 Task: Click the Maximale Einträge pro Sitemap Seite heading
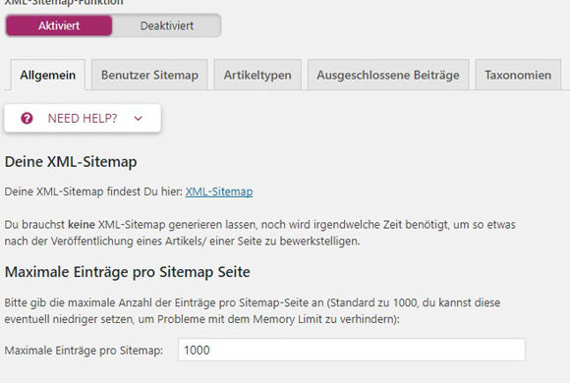[127, 272]
